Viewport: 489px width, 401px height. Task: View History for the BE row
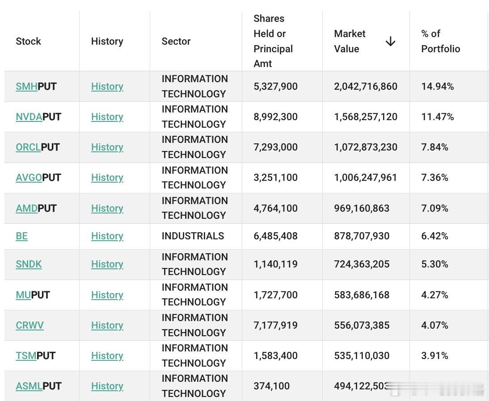click(107, 236)
